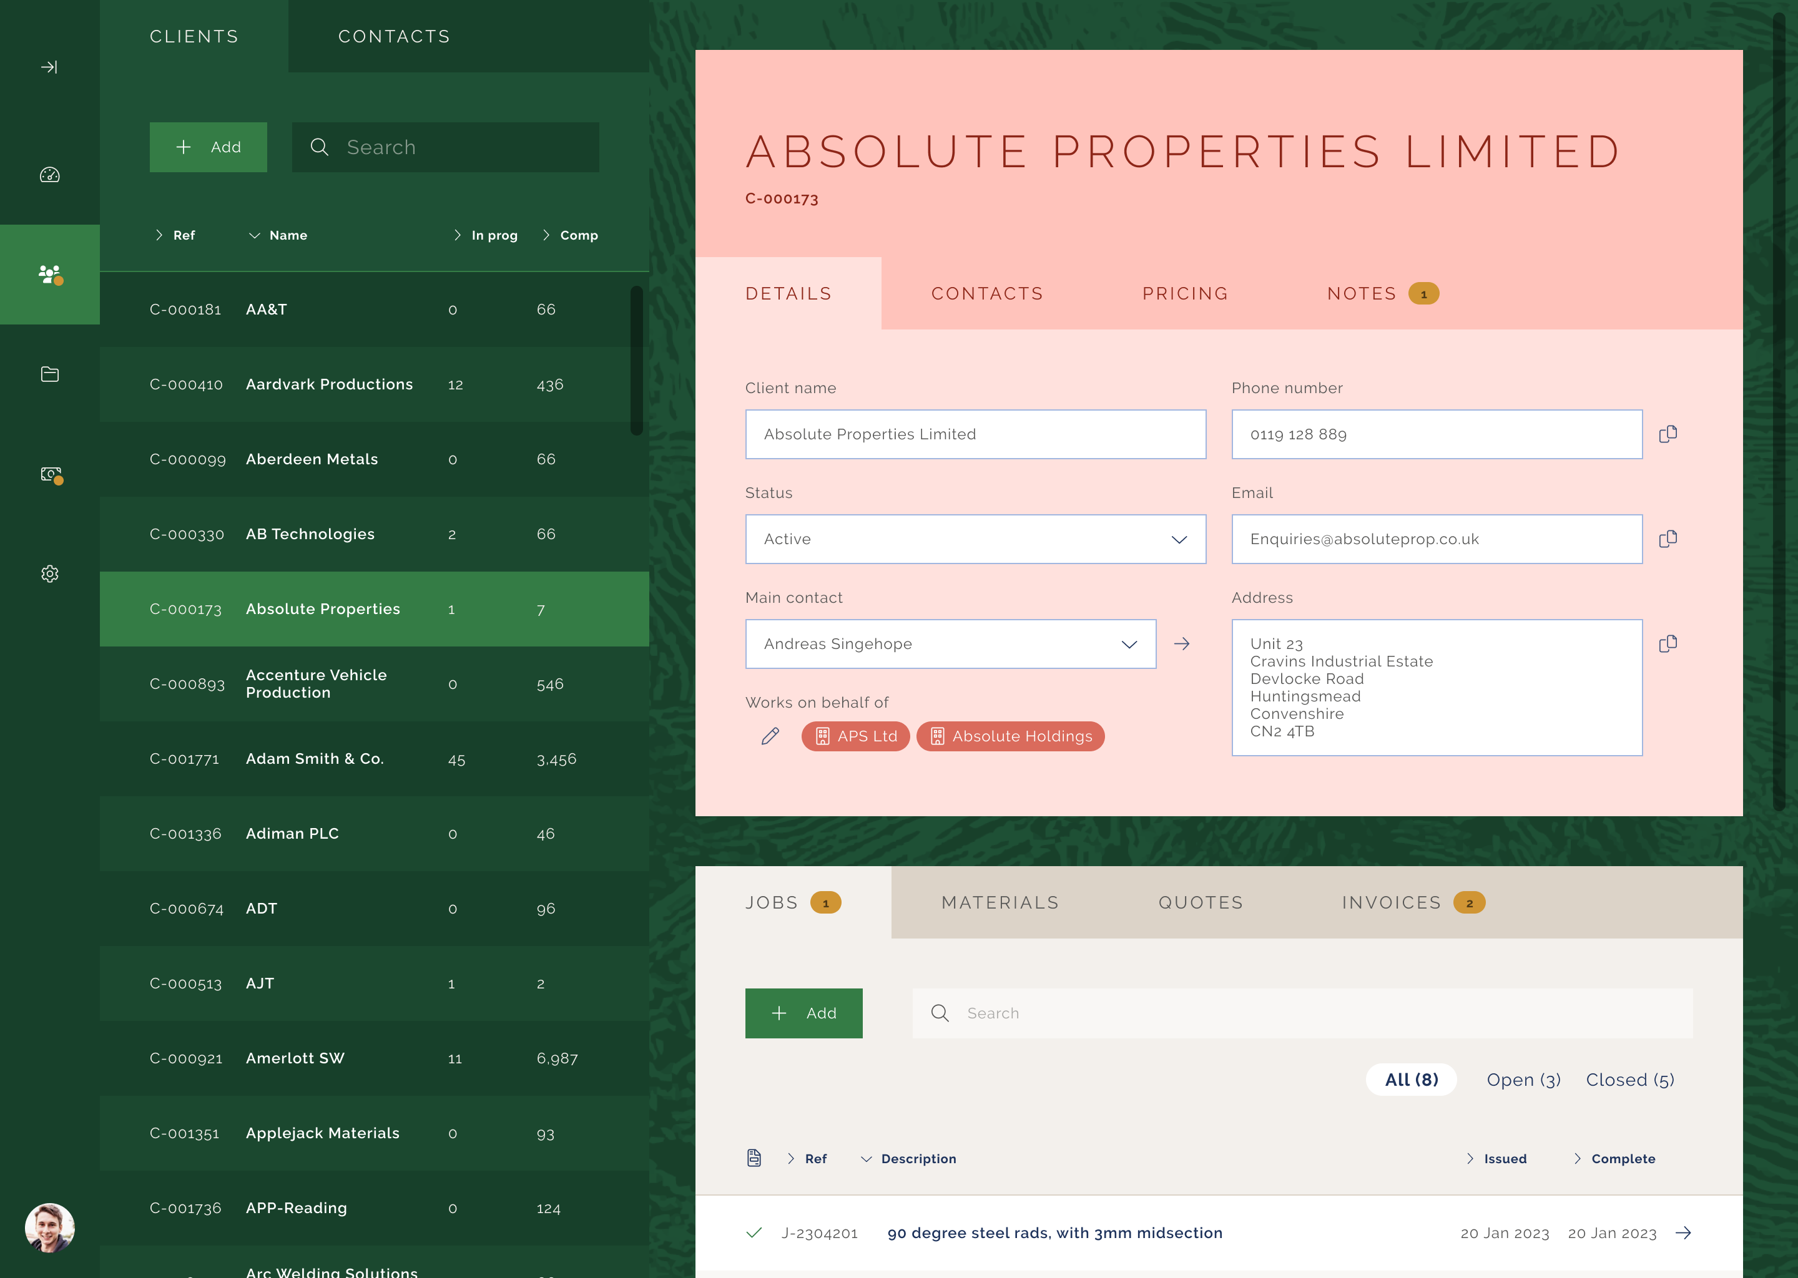Copy the email address icon
1798x1278 pixels.
[1668, 539]
